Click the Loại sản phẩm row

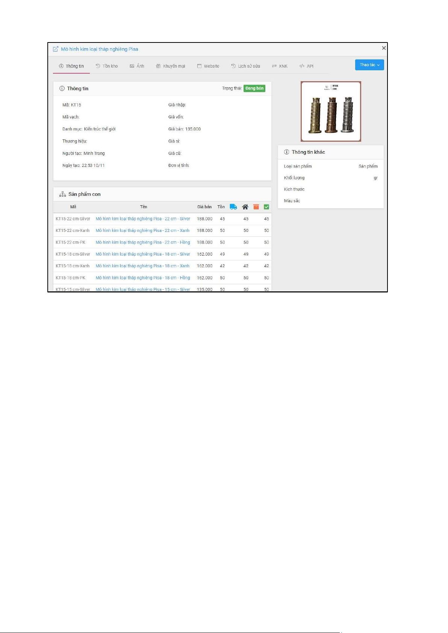coord(331,166)
